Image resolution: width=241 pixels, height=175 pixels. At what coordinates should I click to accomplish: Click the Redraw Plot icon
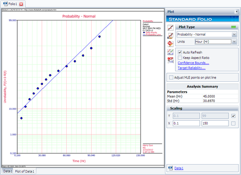(170, 28)
